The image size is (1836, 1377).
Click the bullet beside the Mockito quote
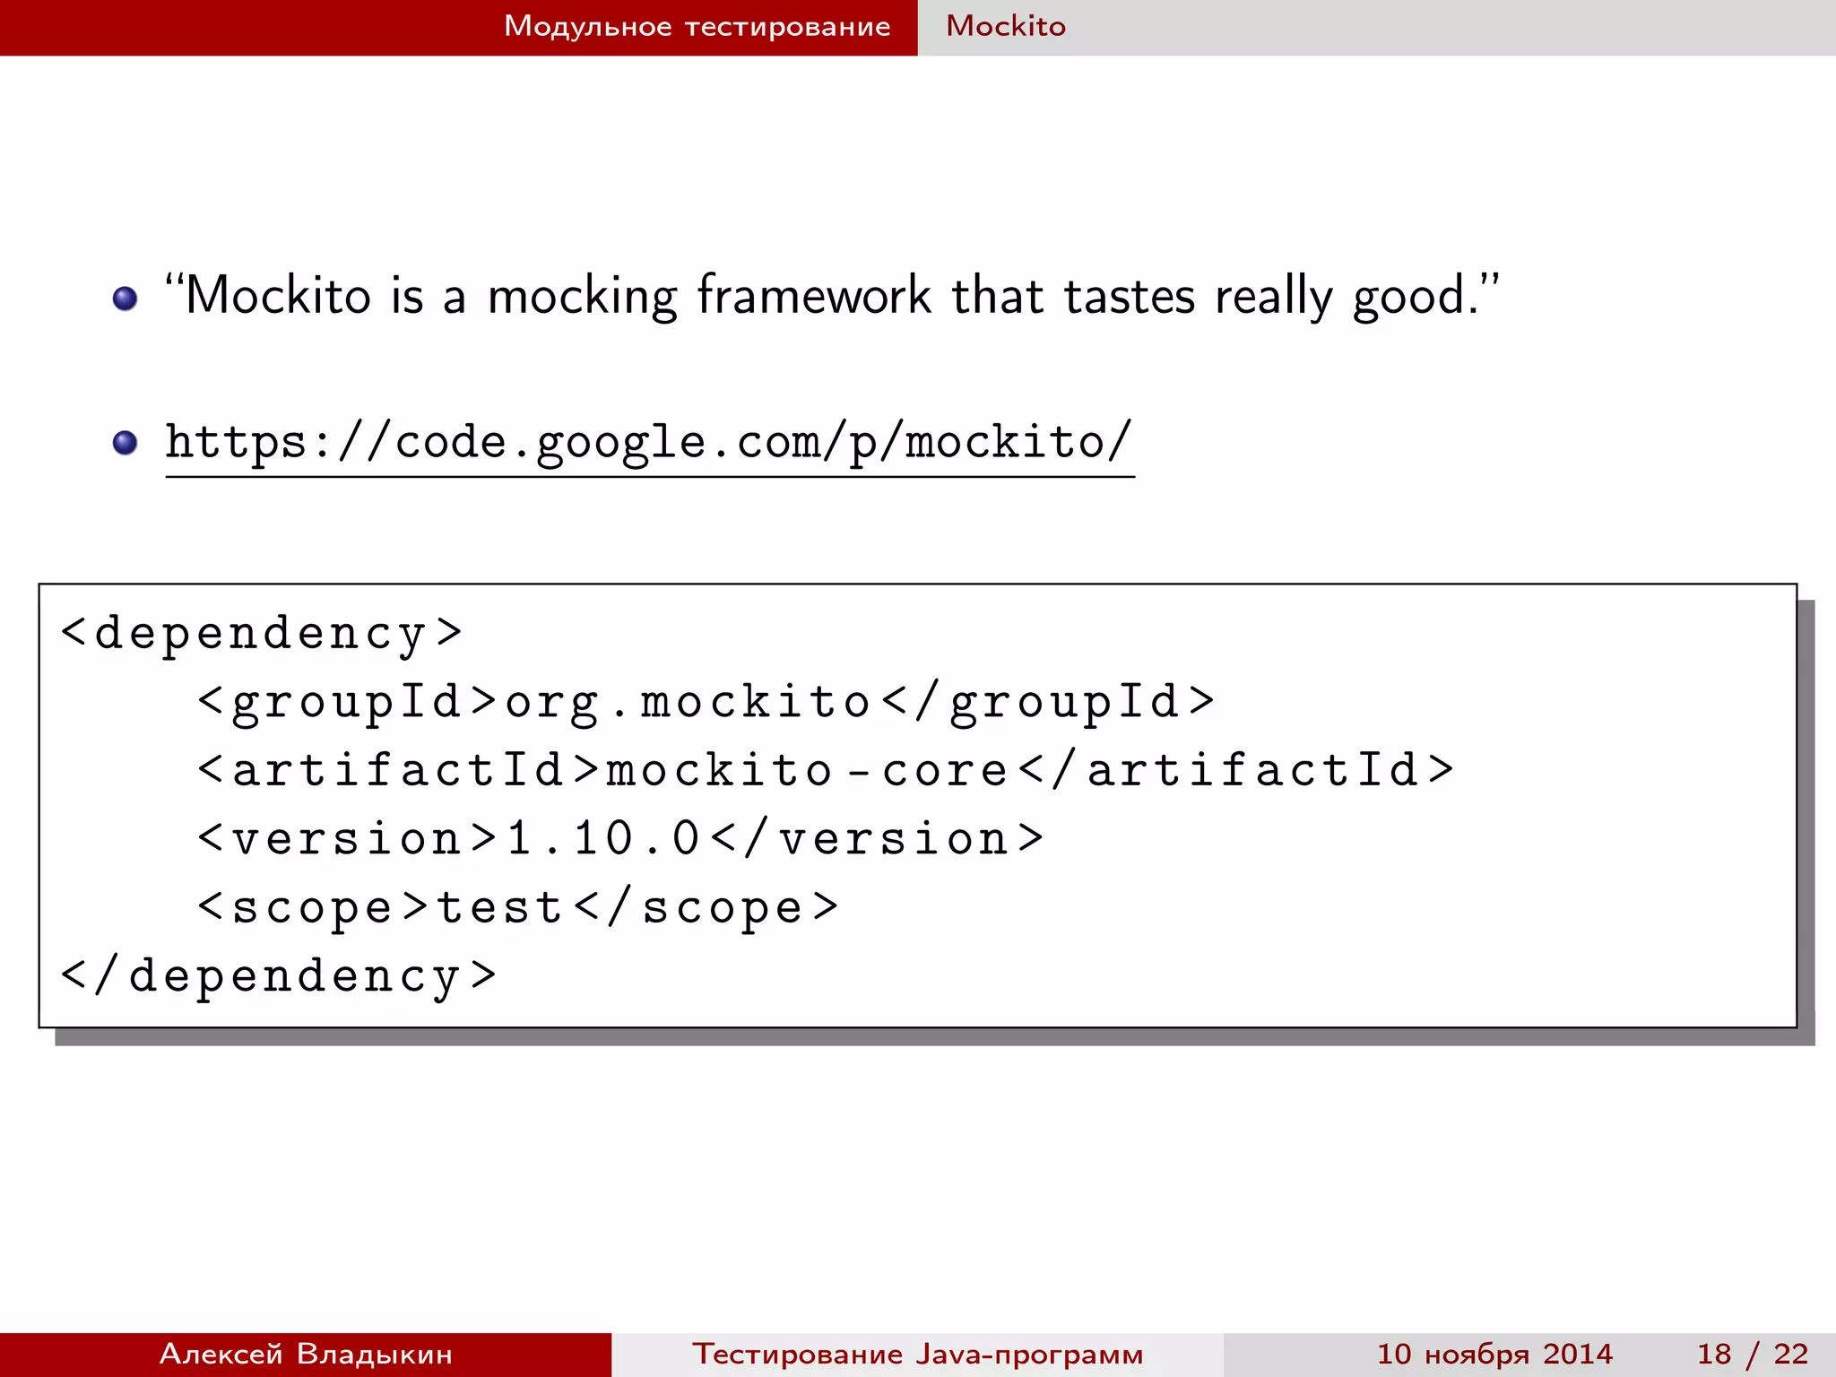(126, 299)
